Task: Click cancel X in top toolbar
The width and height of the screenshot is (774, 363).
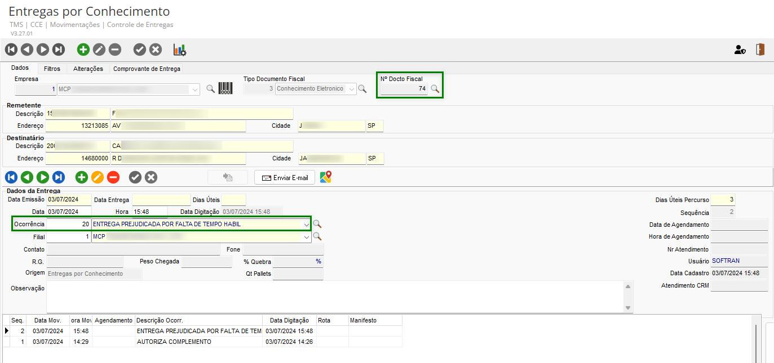Action: (156, 50)
